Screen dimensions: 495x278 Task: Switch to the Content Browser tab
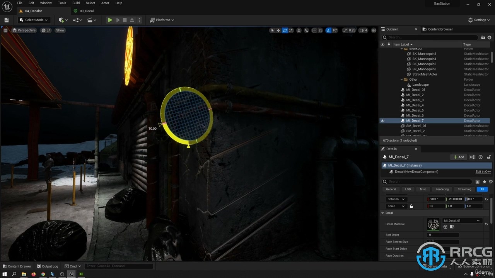coord(437,29)
